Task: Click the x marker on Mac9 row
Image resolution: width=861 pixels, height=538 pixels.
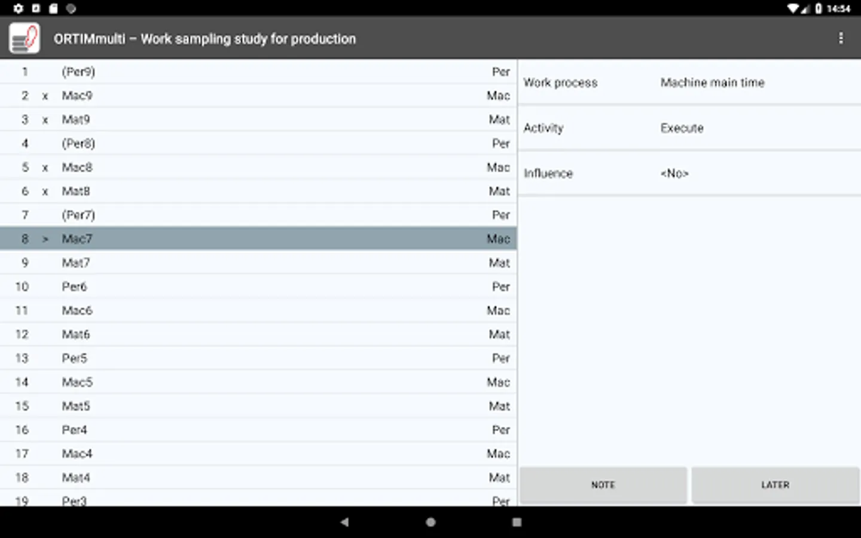Action: pyautogui.click(x=45, y=96)
